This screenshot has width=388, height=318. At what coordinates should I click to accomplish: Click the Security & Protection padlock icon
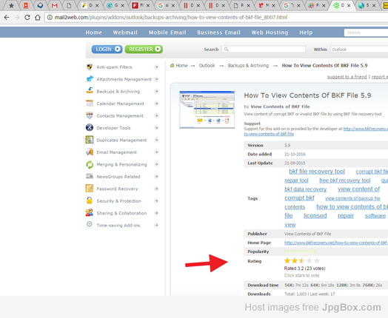(x=90, y=200)
